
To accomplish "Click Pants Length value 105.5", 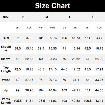I will pos(18,101).
